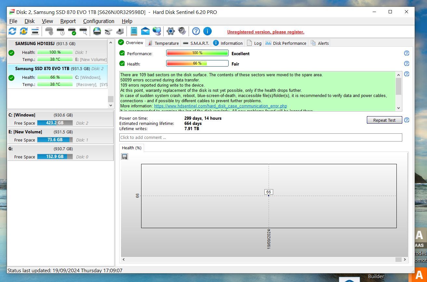
Task: Click the E: free space 73.6 GB bar
Action: 55,140
